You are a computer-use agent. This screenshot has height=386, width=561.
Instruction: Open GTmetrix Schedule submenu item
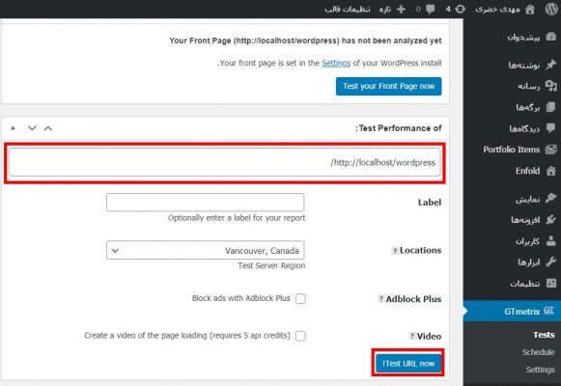pyautogui.click(x=538, y=352)
